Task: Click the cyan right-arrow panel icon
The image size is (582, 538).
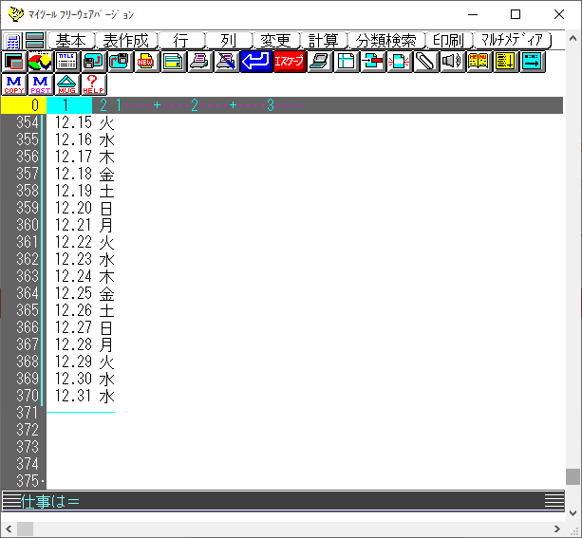Action: 533,62
